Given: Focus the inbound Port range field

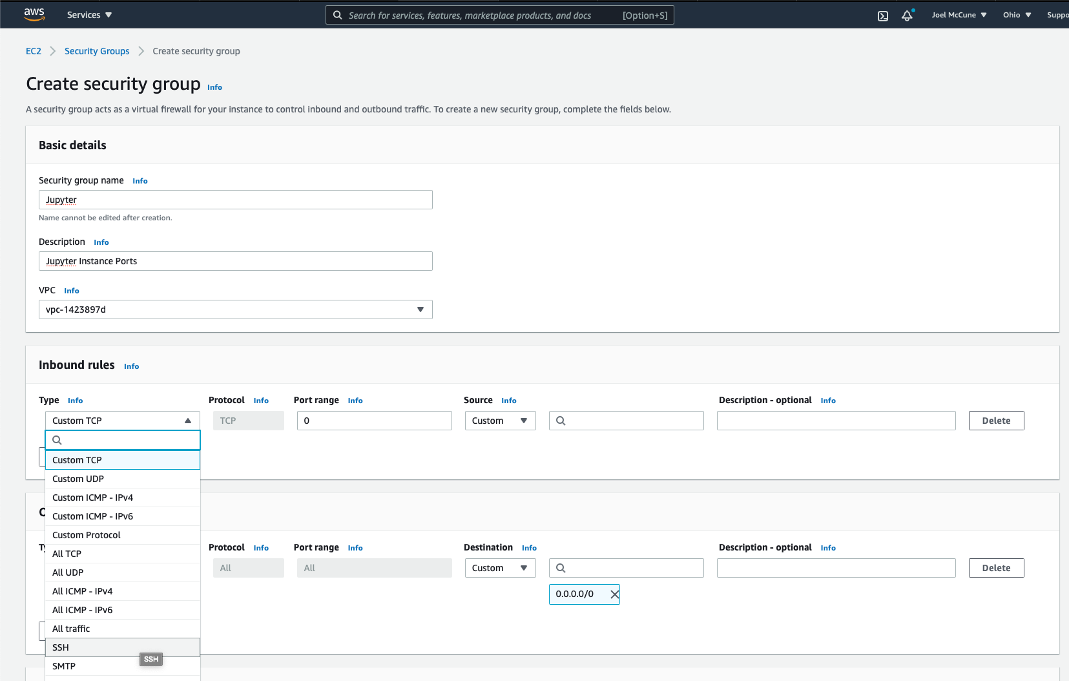Looking at the screenshot, I should [x=375, y=421].
